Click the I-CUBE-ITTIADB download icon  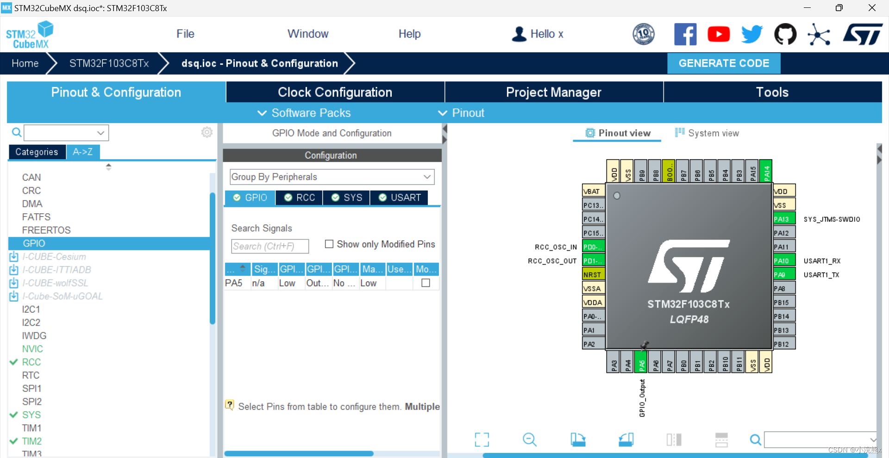point(14,270)
